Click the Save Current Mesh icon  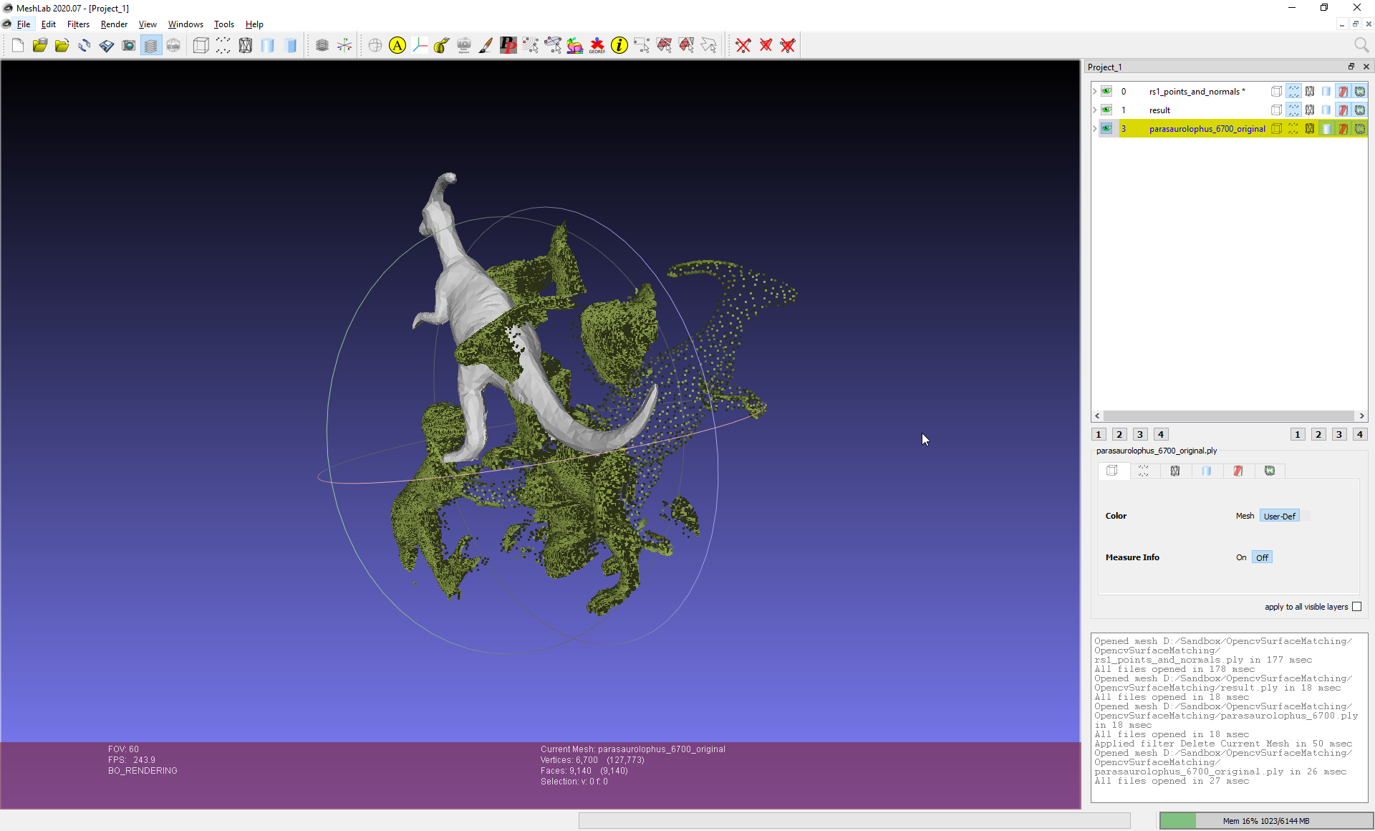(107, 45)
